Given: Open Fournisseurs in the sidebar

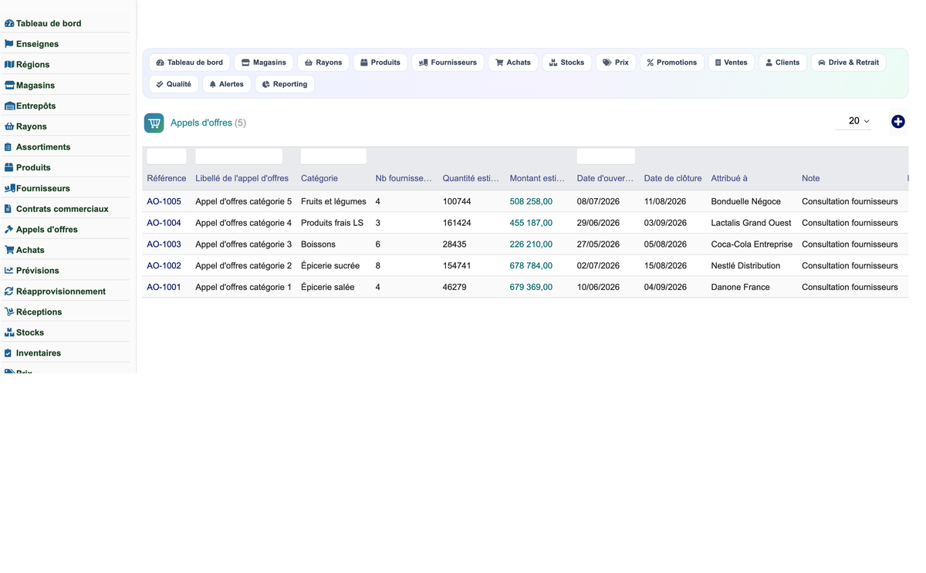Looking at the screenshot, I should tap(37, 188).
